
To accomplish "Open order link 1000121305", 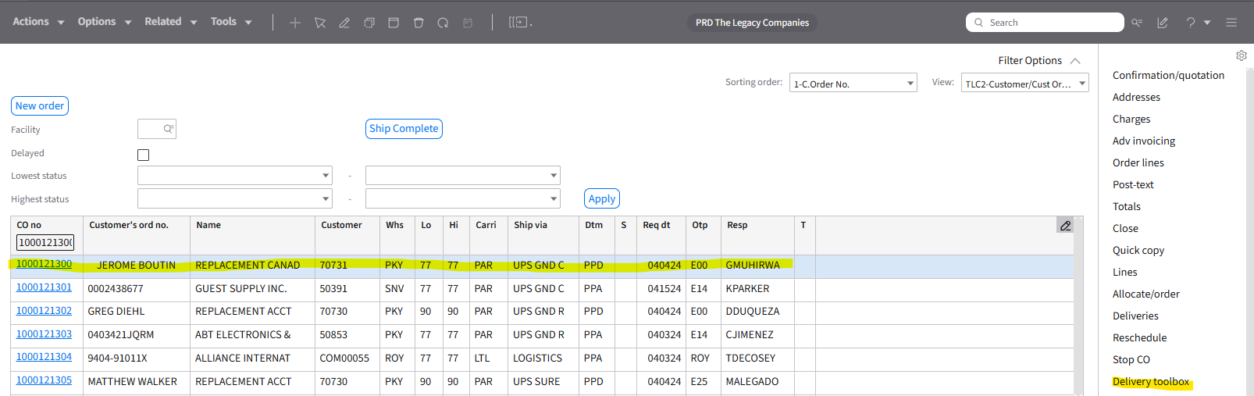I will pyautogui.click(x=44, y=380).
